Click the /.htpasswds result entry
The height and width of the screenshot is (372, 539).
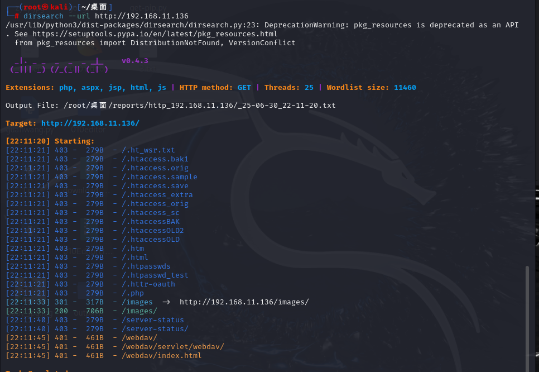coord(146,266)
